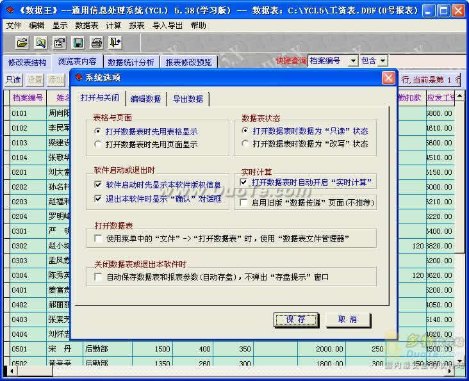Viewport: 469px width, 381px height.
Task: Select 打开数据表时先用页面显示 radio button
Action: point(98,145)
